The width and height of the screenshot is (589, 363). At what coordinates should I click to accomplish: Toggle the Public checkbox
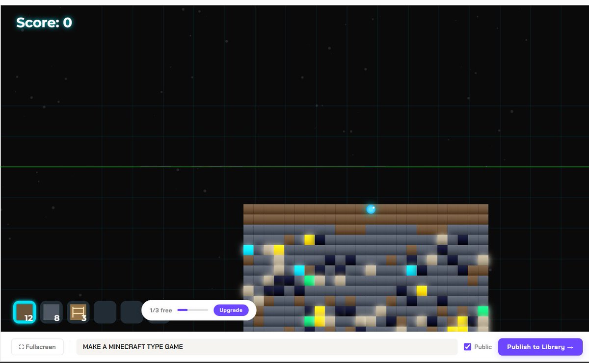pyautogui.click(x=467, y=347)
